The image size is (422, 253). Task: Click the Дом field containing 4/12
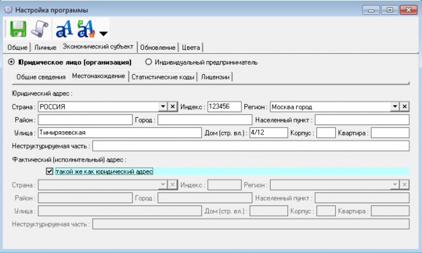point(269,133)
